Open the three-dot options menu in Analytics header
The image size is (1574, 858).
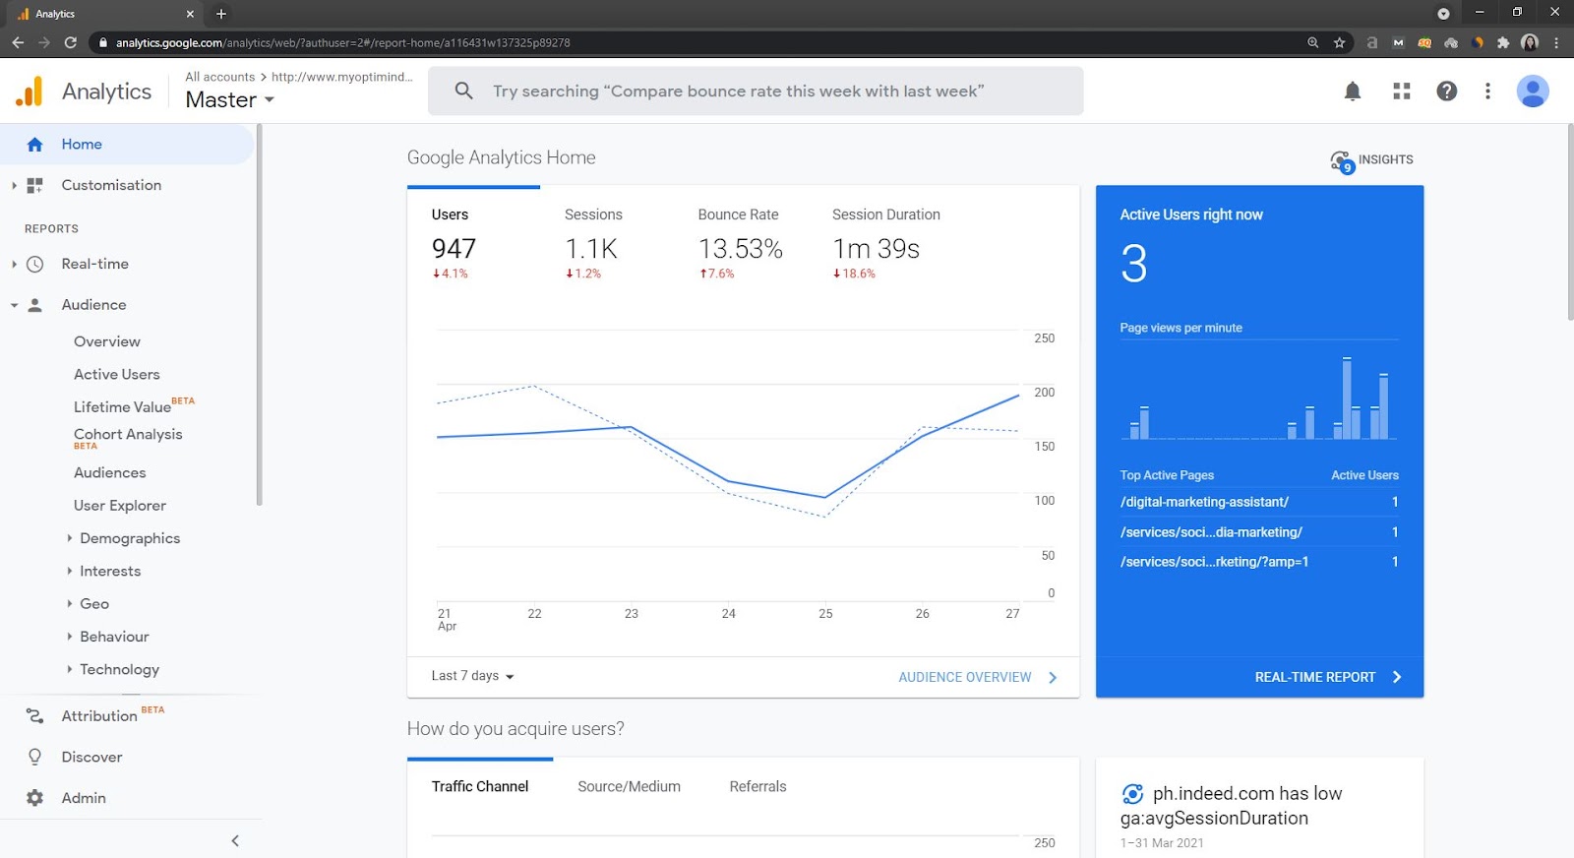point(1487,92)
